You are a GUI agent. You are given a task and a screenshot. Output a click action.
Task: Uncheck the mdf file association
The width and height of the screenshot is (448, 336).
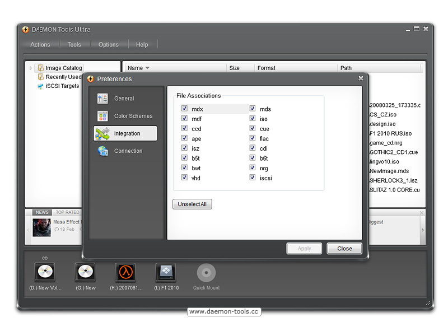pos(185,118)
